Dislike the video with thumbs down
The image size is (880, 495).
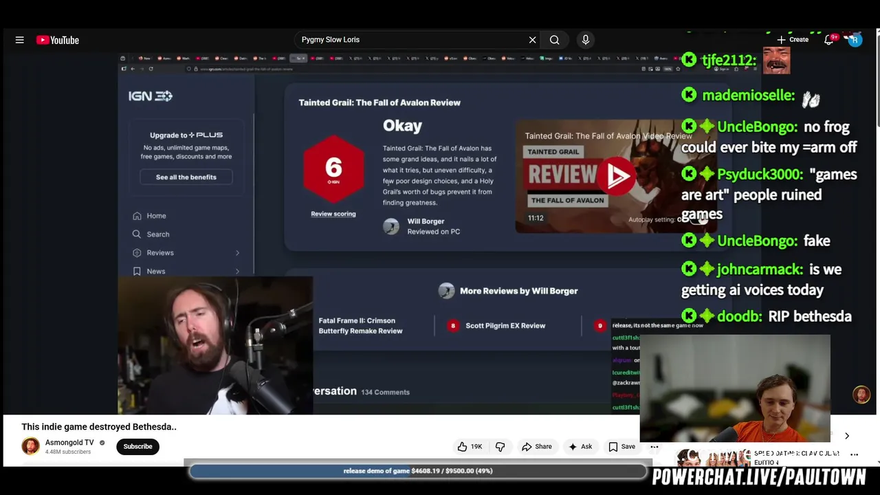pos(500,447)
